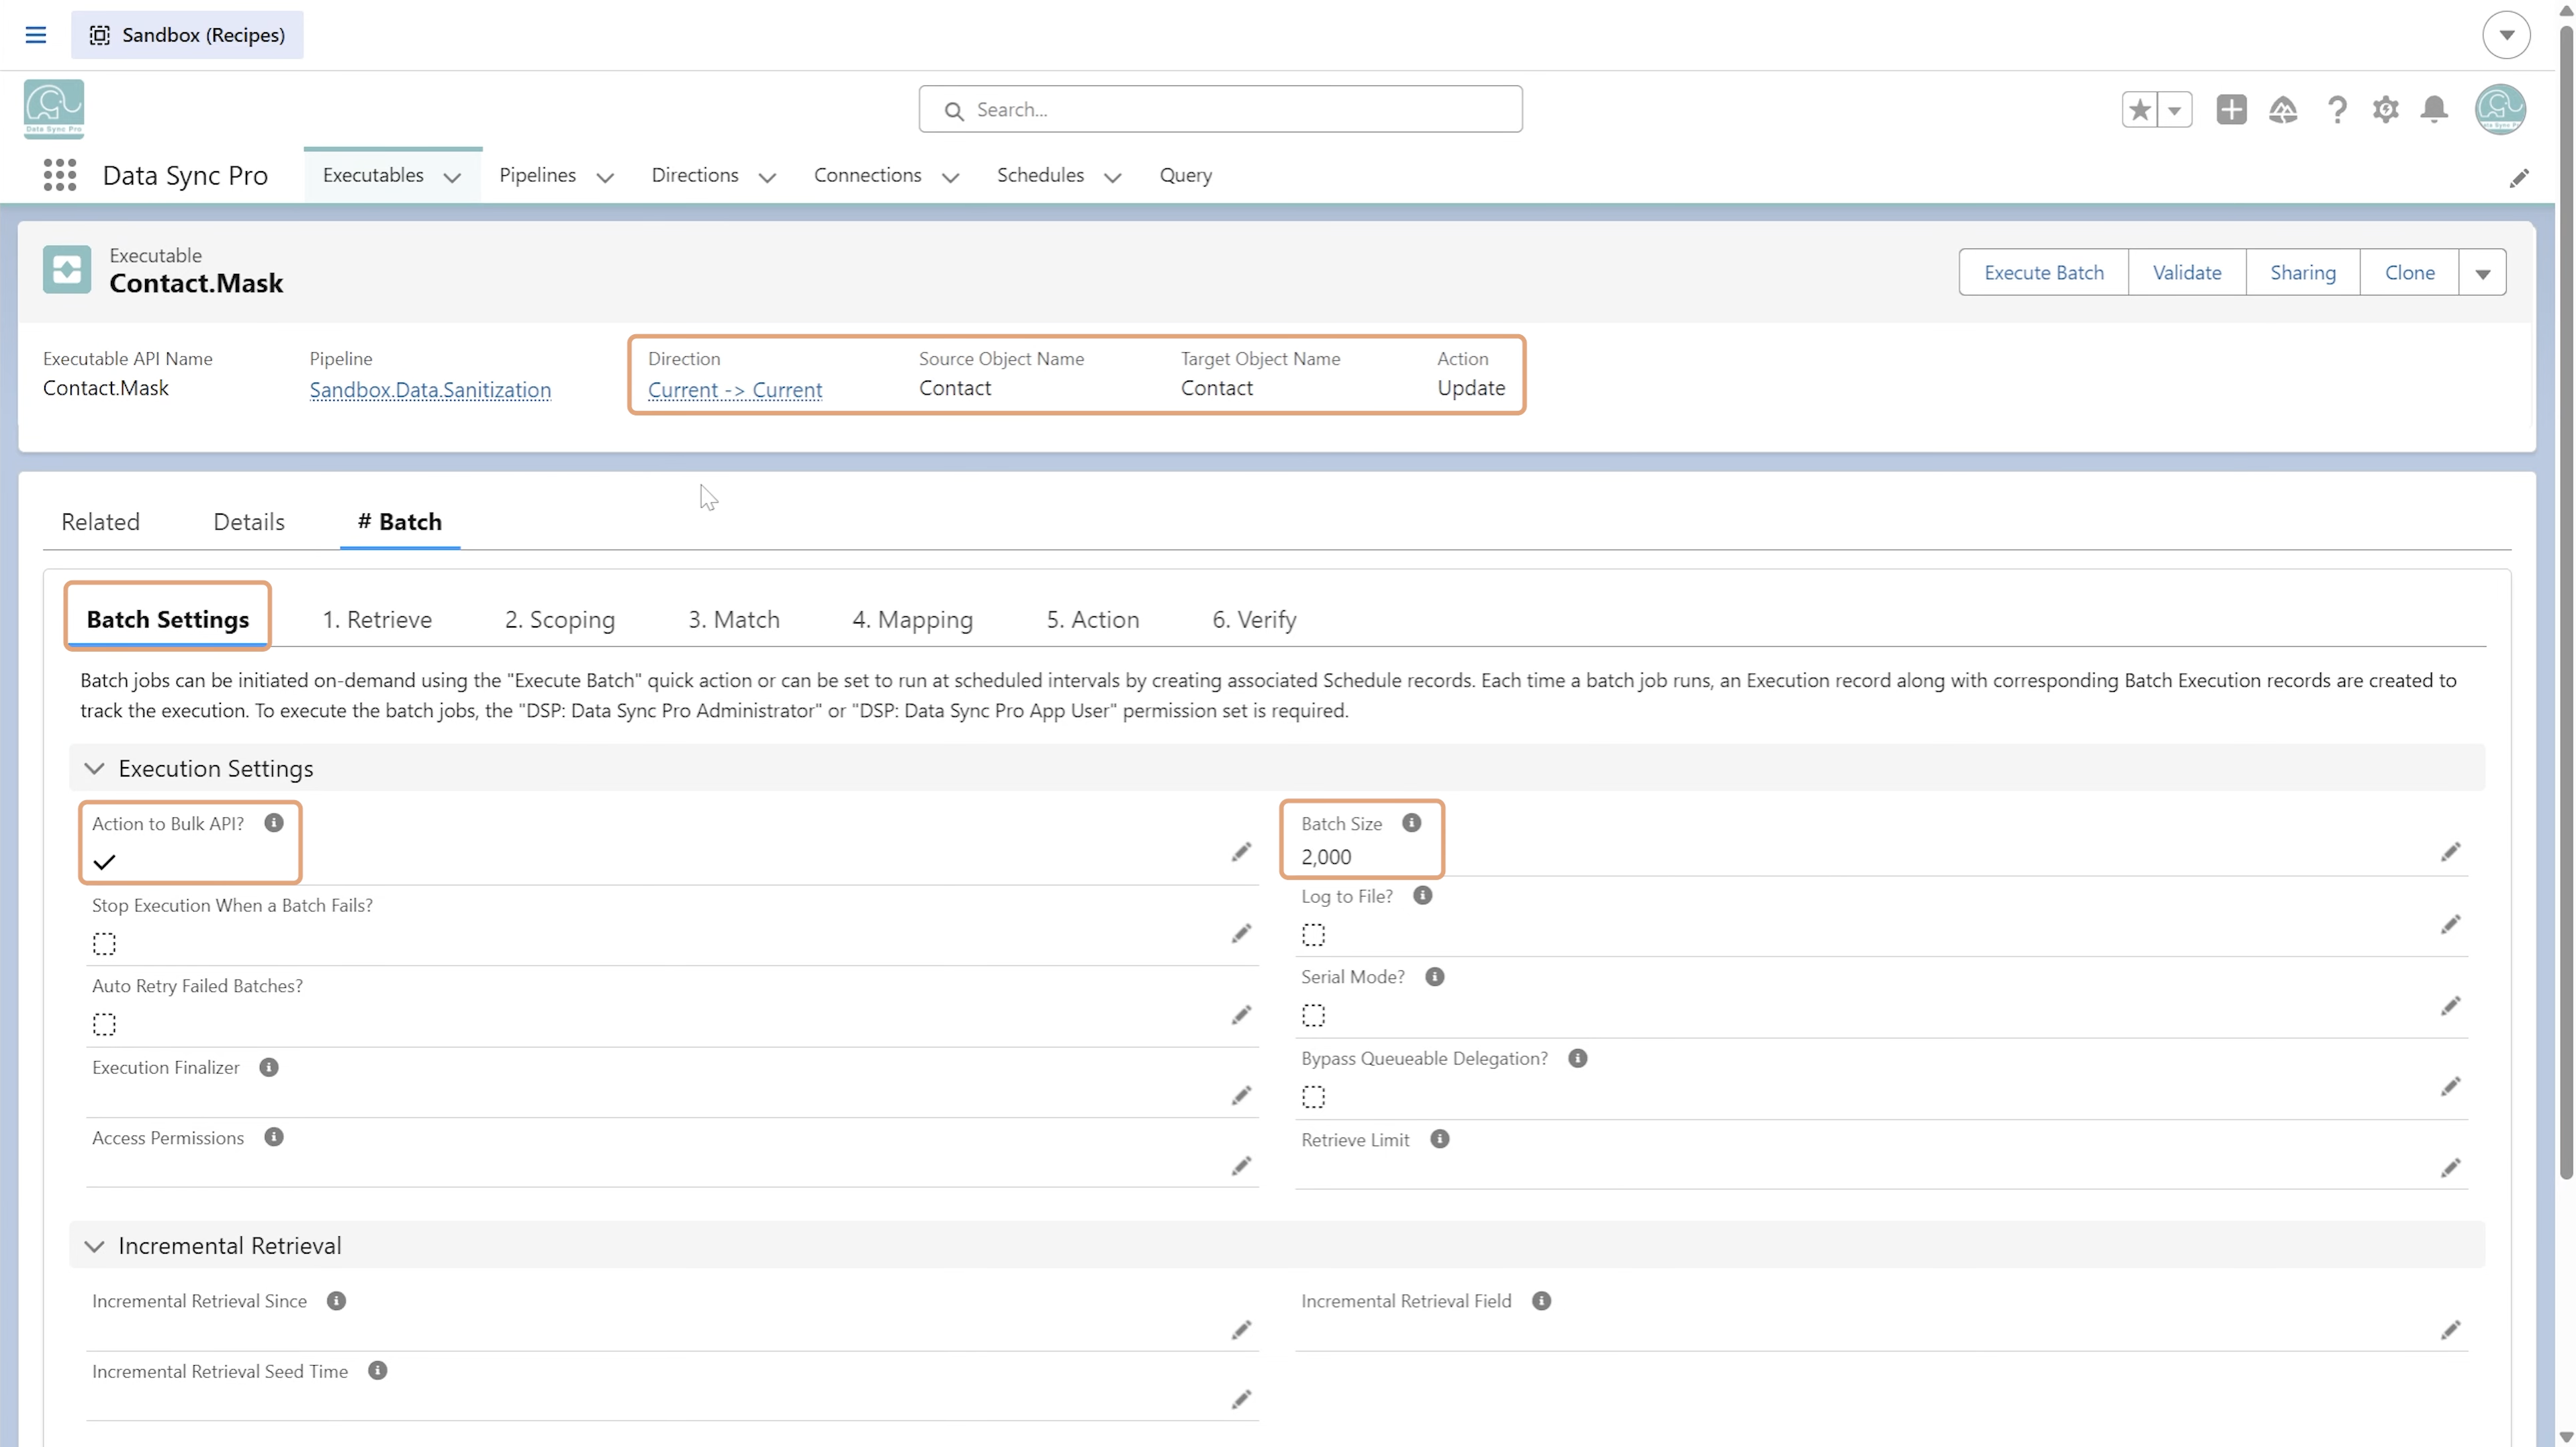Show info tooltip for Batch Size
This screenshot has width=2576, height=1447.
click(1411, 822)
